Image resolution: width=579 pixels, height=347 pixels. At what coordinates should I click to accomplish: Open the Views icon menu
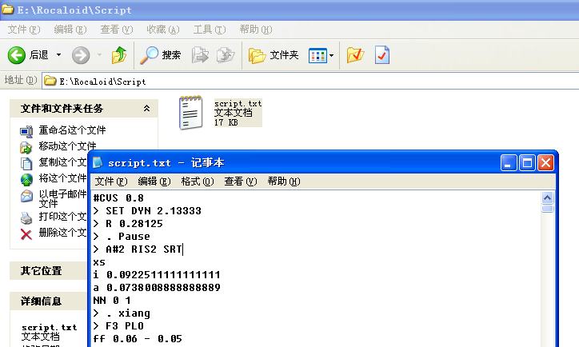[317, 56]
